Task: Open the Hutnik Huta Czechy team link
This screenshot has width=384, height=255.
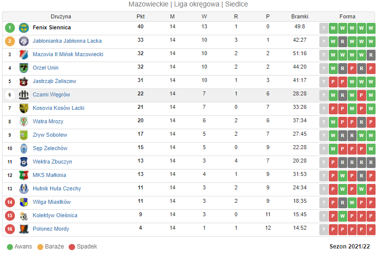Action: point(57,189)
